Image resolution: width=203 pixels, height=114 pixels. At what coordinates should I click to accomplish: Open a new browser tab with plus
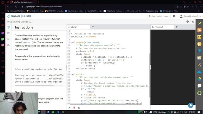pyautogui.click(x=38, y=2)
